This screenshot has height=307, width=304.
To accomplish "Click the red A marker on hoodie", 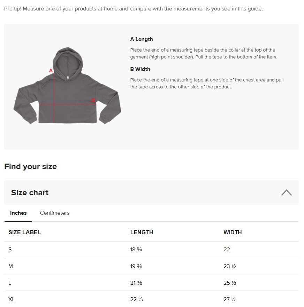I will (x=51, y=71).
